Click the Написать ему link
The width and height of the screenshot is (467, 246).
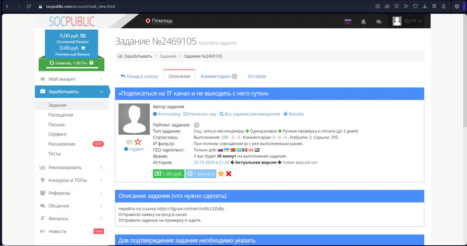click(x=200, y=114)
